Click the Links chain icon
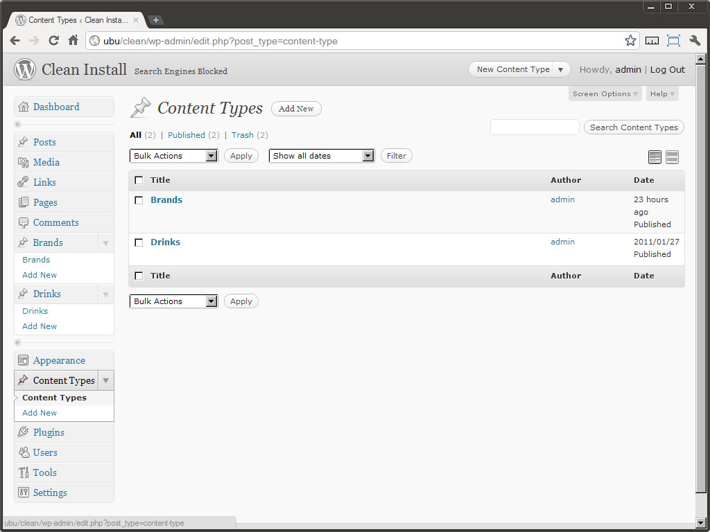This screenshot has height=532, width=710. point(23,182)
